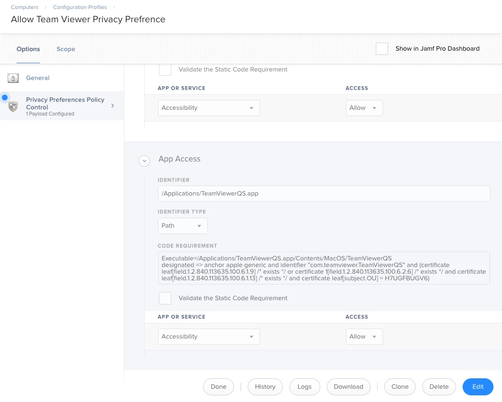Click the CODE REQUIREMENT label
This screenshot has height=402, width=502.
click(187, 246)
